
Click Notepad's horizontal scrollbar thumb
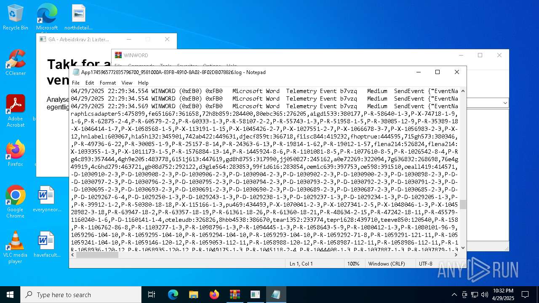pos(97,255)
